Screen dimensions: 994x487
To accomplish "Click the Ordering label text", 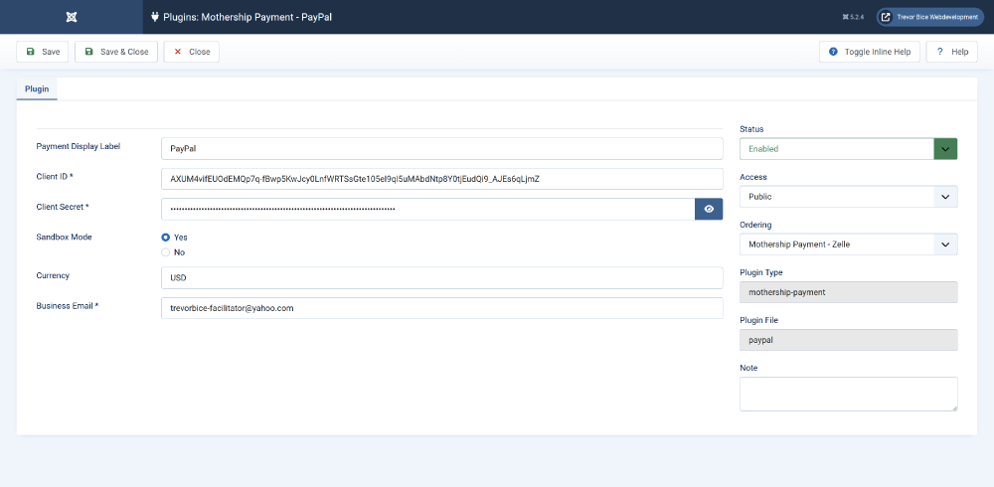I will (755, 225).
